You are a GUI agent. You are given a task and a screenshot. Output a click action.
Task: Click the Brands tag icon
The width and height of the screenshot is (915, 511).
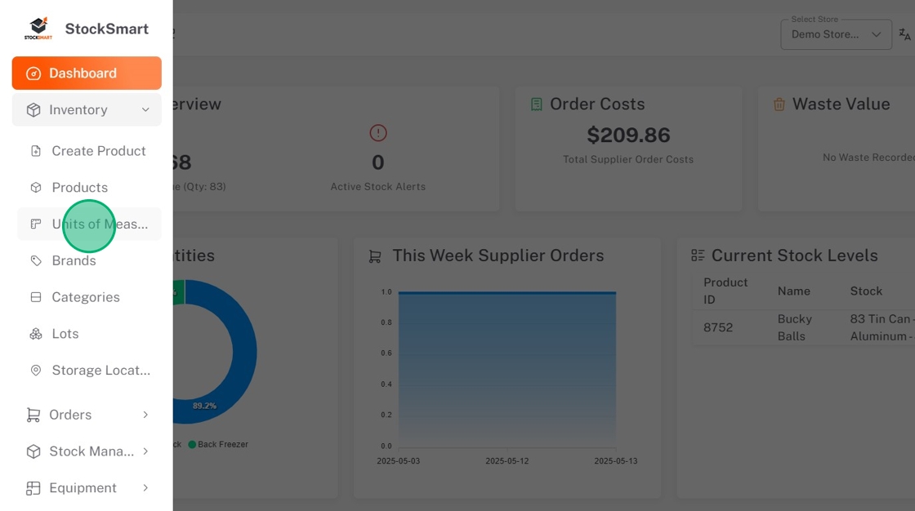tap(36, 260)
